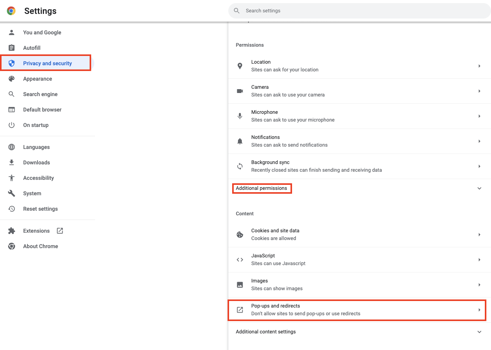Click the shield icon for Privacy and security
Screen dimensions: 491x350
[x=12, y=63]
